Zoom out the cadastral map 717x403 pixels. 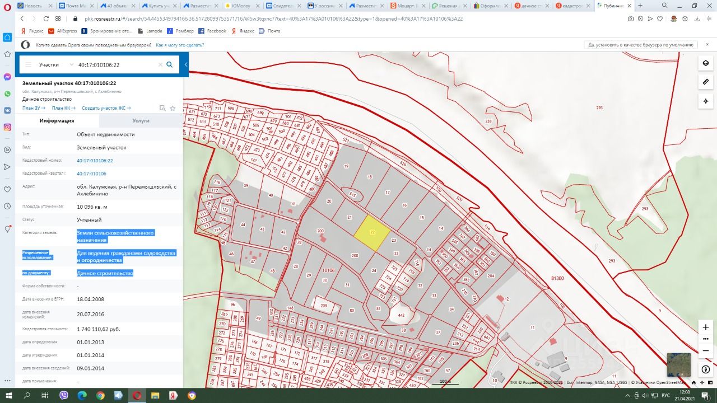[705, 350]
